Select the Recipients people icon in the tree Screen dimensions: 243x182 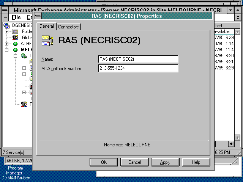coord(24,104)
